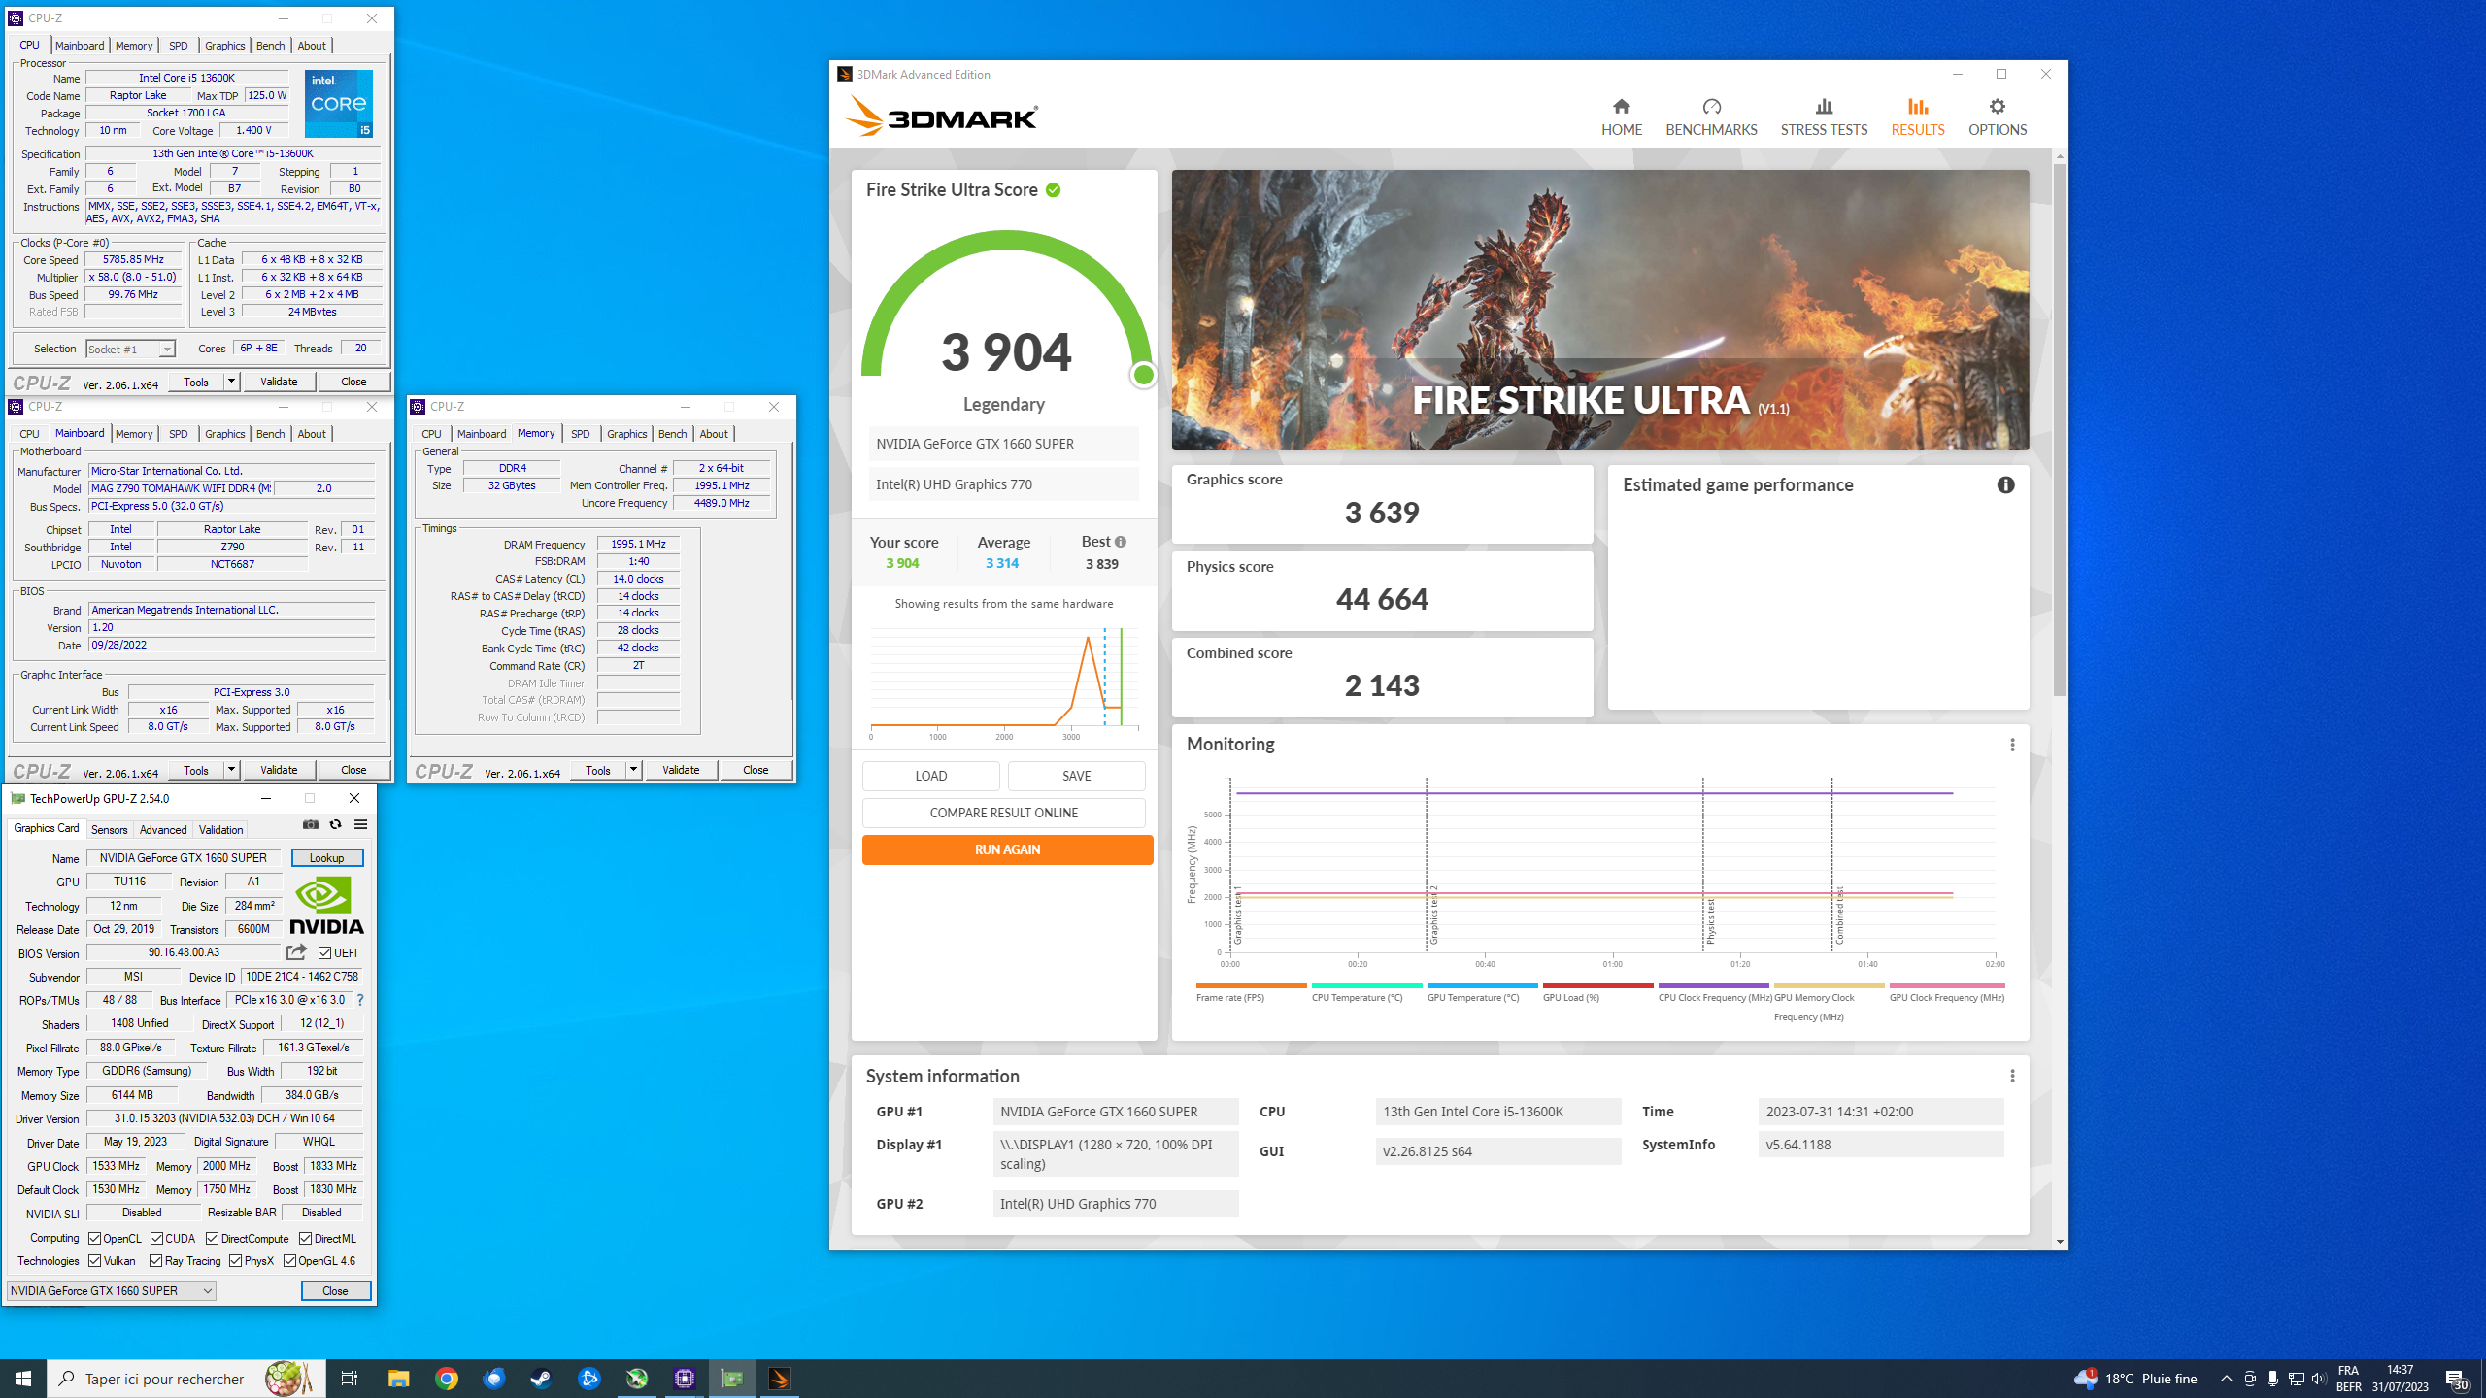
Task: Click weather widget on taskbar
Action: coord(2134,1379)
